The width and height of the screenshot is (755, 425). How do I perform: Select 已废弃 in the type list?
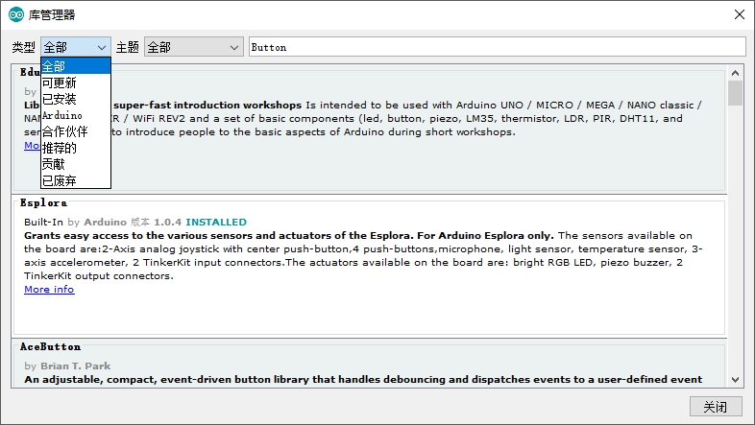pos(76,180)
